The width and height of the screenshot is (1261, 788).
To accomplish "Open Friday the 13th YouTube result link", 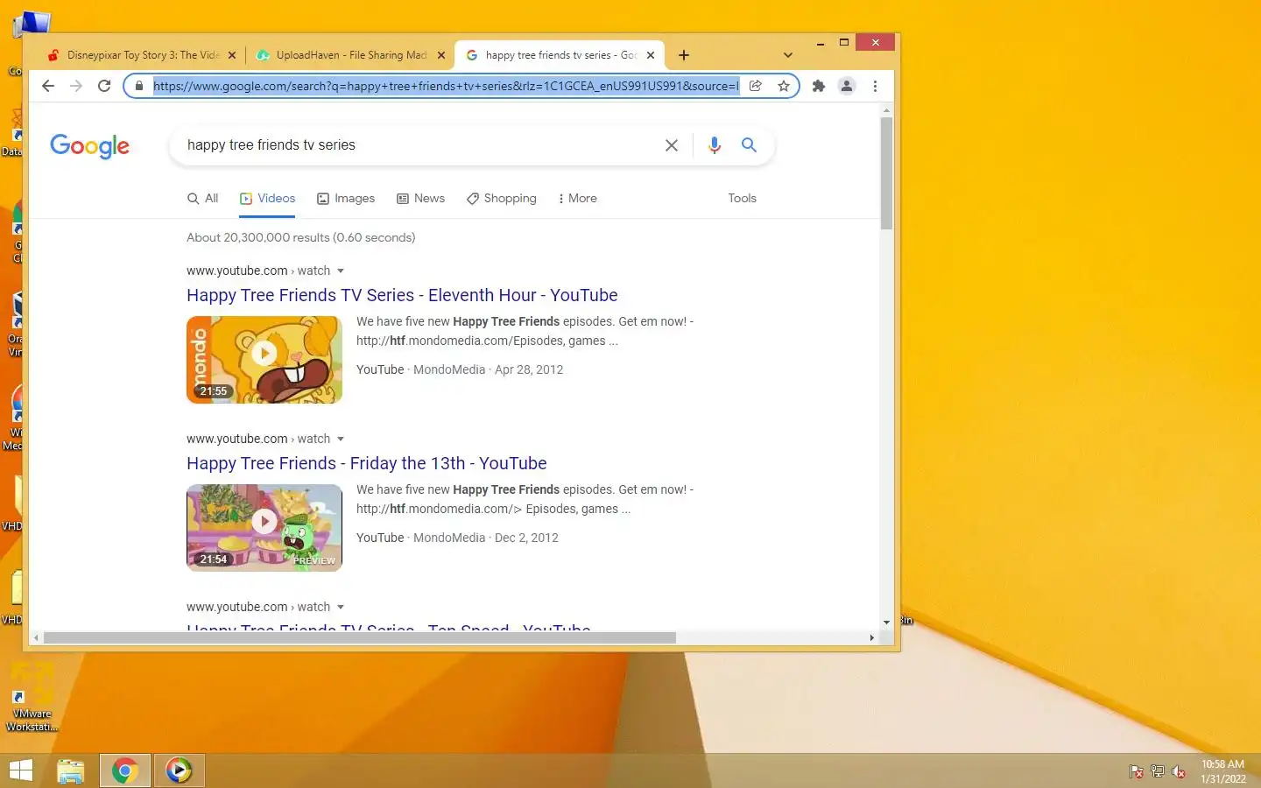I will click(x=366, y=463).
